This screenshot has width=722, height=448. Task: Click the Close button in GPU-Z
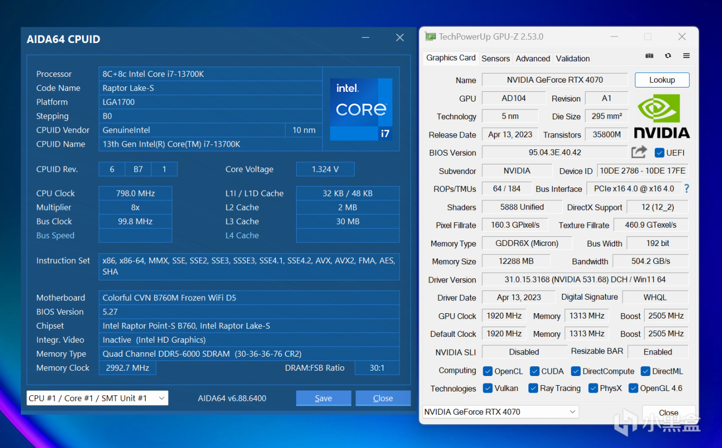pos(669,413)
